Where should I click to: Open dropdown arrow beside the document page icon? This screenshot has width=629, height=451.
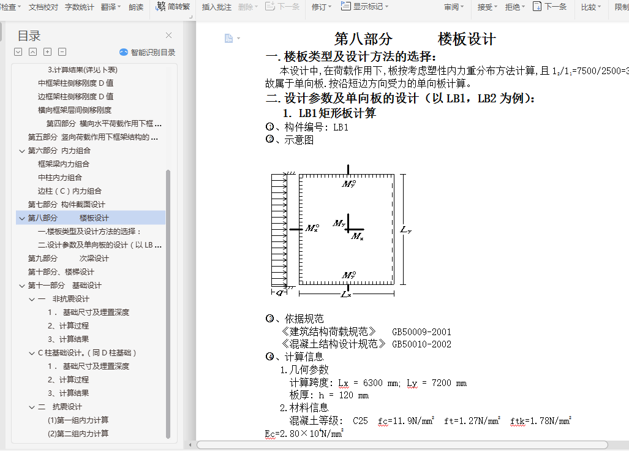(239, 39)
